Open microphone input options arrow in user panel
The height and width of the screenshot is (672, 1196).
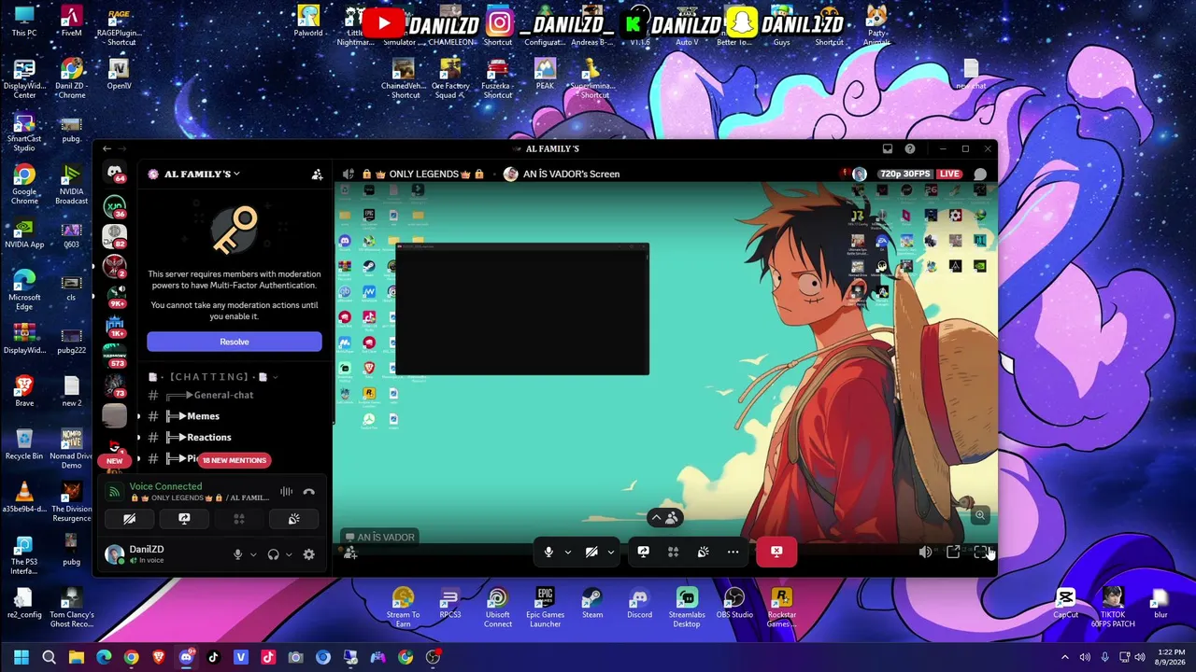tap(252, 554)
